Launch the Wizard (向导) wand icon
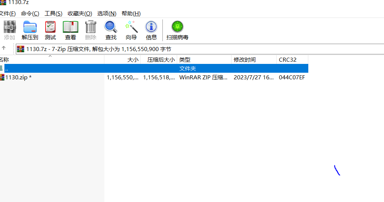Image resolution: width=384 pixels, height=202 pixels. (x=131, y=30)
